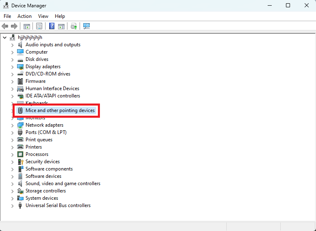Click the Security devices icon
This screenshot has width=316, height=231.
20,162
